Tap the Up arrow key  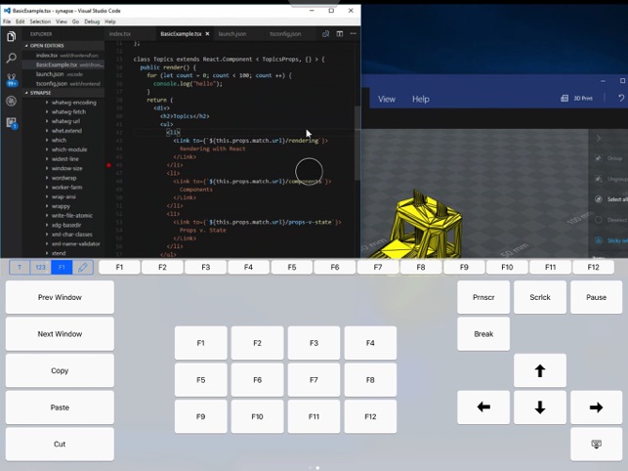tap(540, 370)
